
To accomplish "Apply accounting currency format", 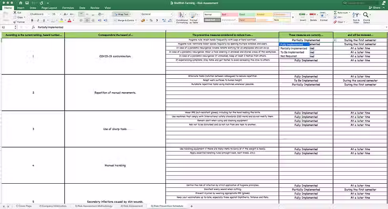I will coord(143,20).
